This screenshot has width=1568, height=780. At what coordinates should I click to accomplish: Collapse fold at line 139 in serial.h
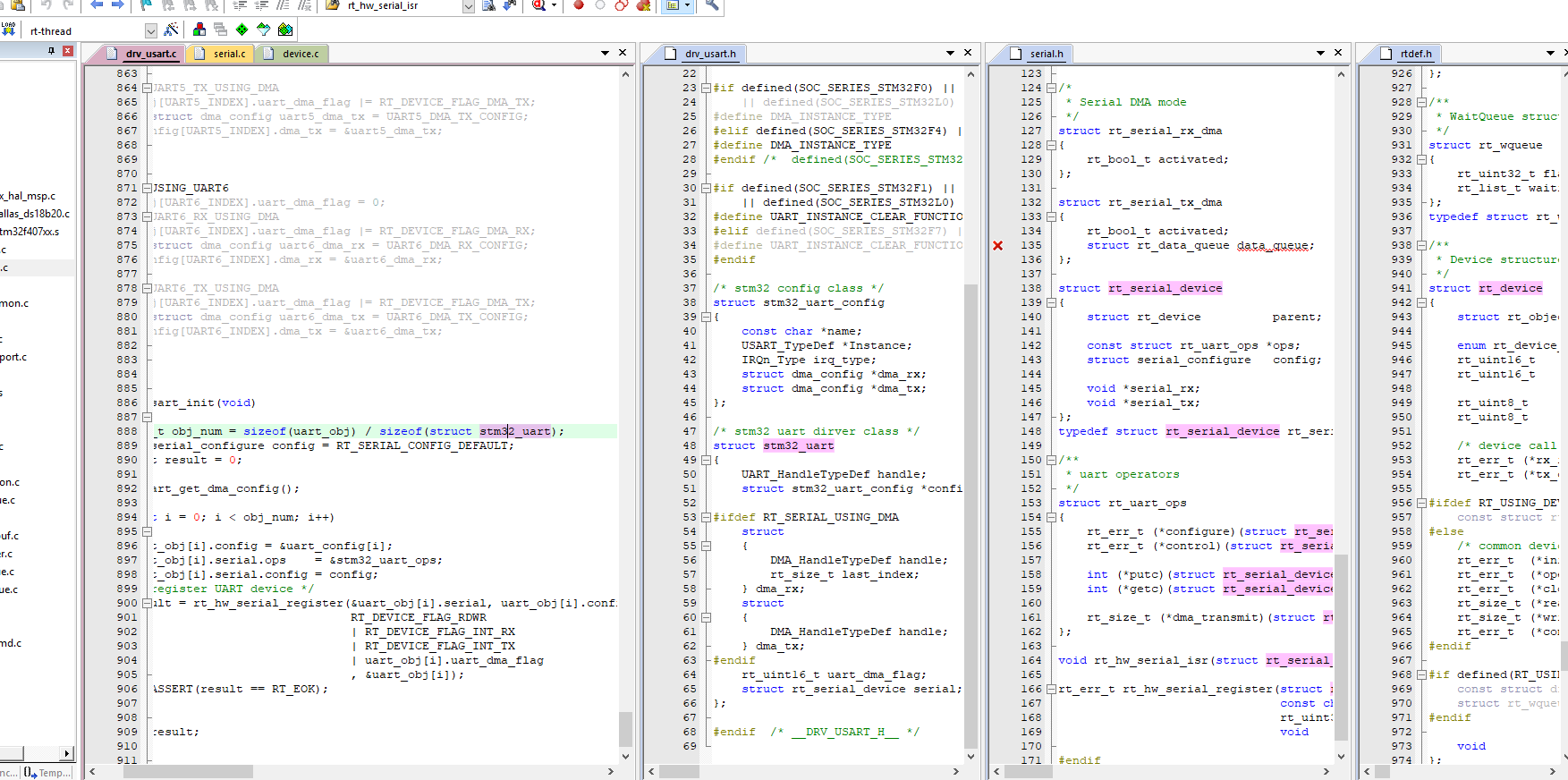(x=1050, y=302)
